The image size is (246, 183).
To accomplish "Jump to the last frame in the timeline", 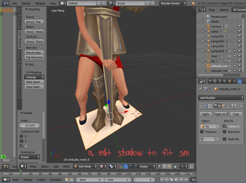I will [x=186, y=179].
